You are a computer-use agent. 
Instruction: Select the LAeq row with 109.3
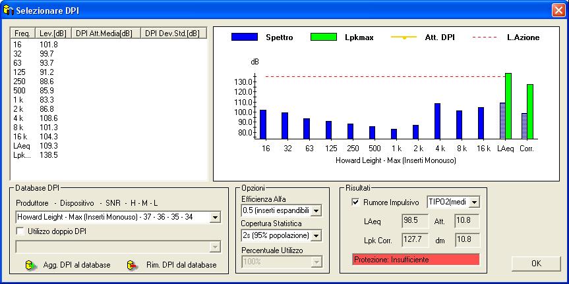point(109,146)
